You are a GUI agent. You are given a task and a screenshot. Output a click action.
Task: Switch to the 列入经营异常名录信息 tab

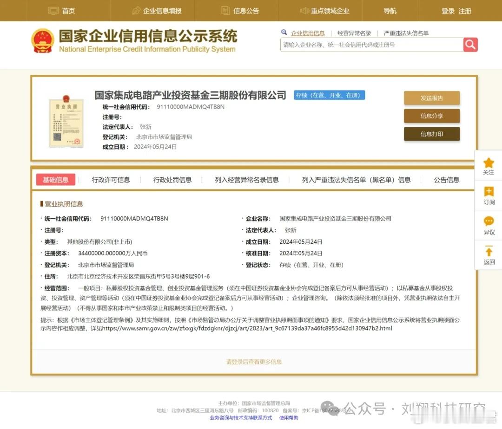tap(246, 180)
